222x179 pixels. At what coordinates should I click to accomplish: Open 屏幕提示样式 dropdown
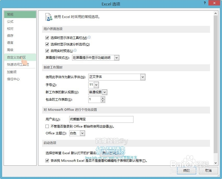116,58
